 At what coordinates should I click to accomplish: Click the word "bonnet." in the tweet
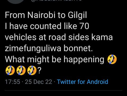(78, 48)
